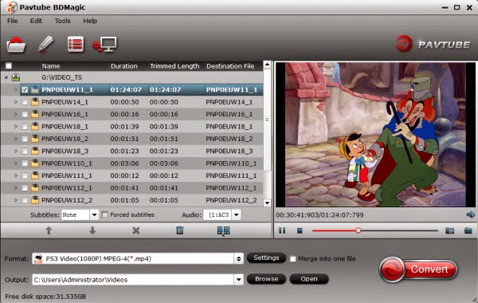
Task: Enable Forced subtitles checkbox
Action: coord(105,214)
